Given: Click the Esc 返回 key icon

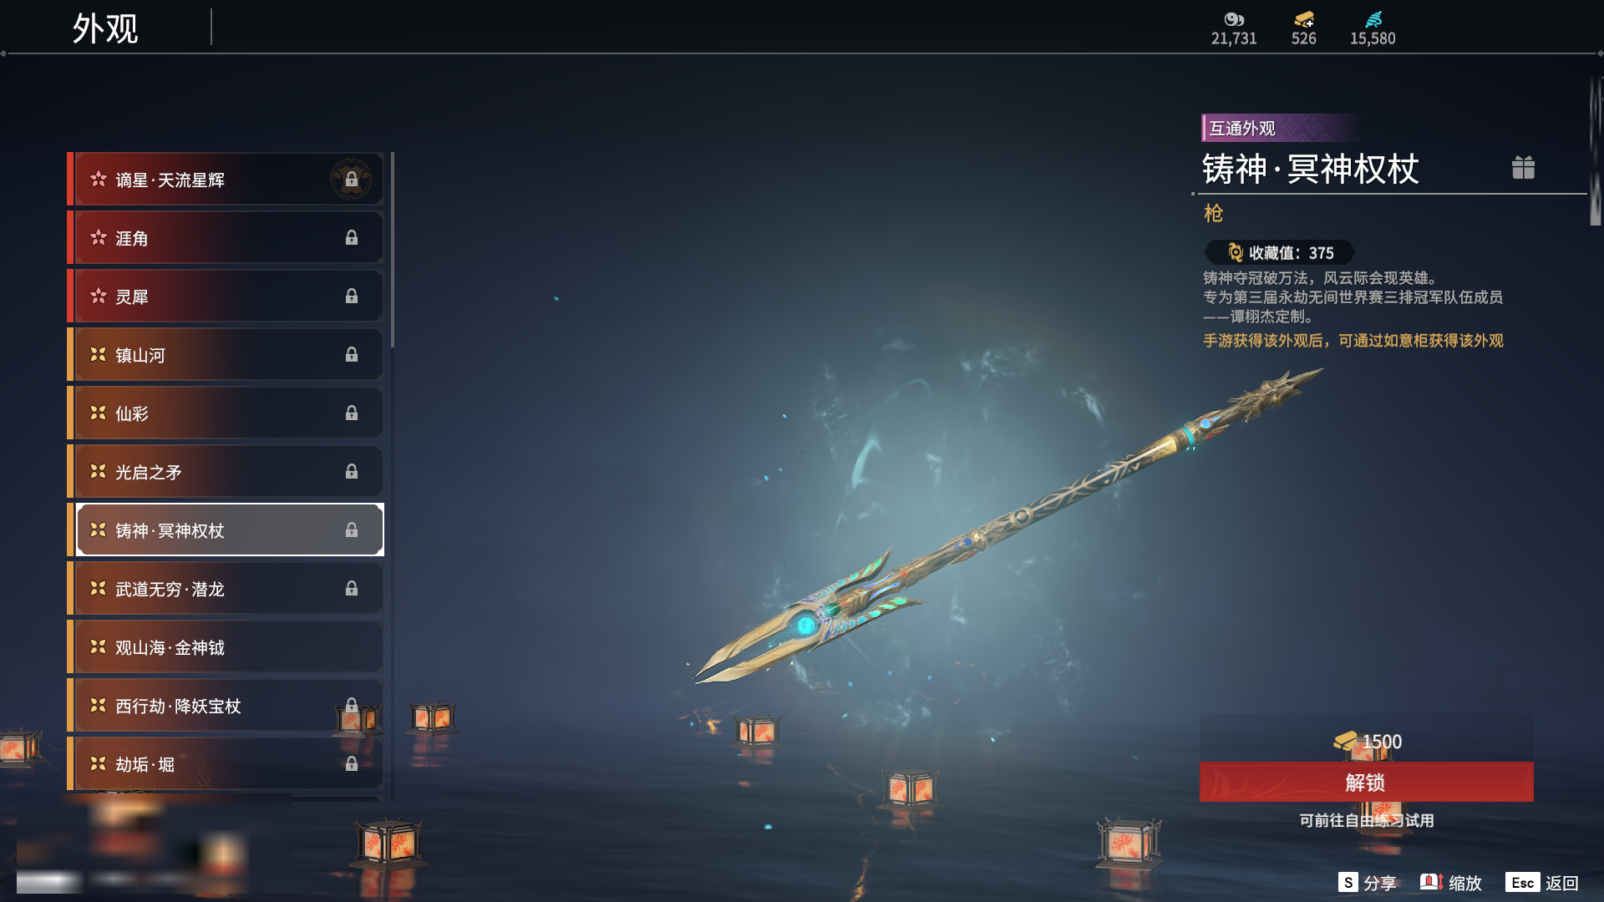Looking at the screenshot, I should [1522, 882].
